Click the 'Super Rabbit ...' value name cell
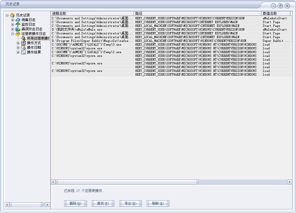Image resolution: width=296 pixels, height=213 pixels. (x=276, y=41)
